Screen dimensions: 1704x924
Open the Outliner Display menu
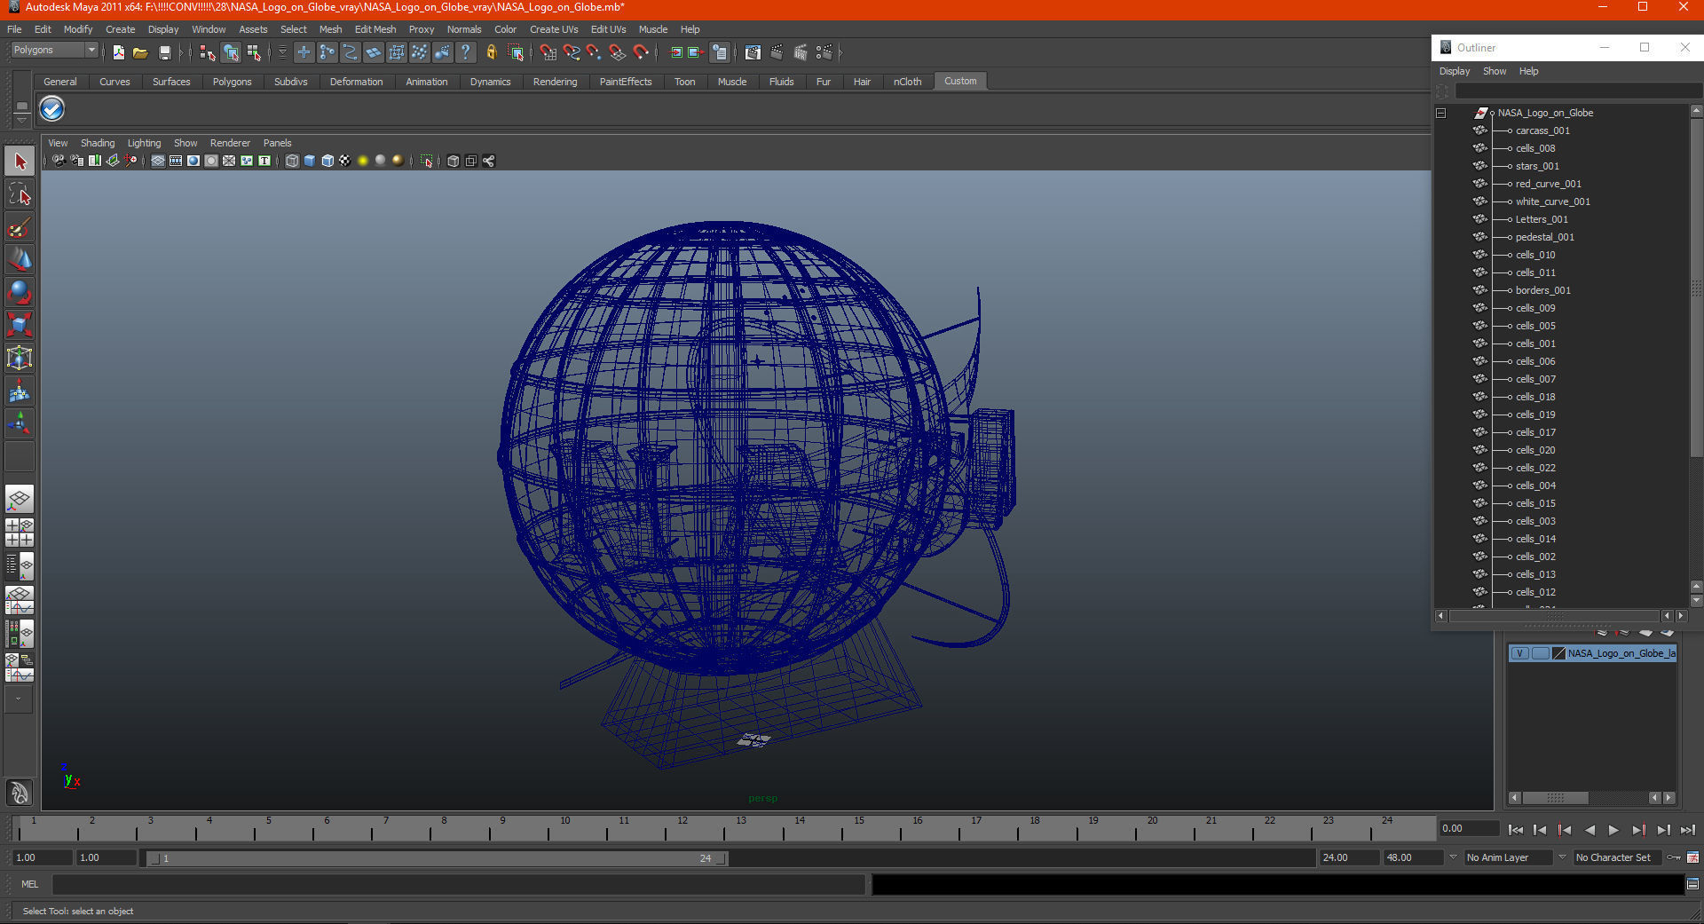pos(1455,71)
